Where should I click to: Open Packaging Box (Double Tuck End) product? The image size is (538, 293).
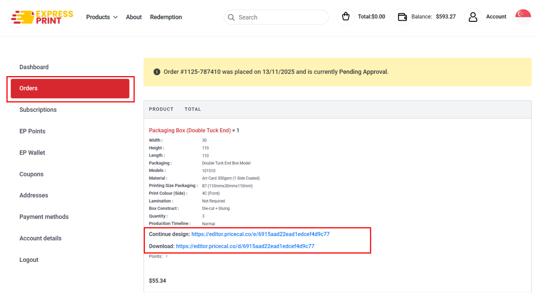[190, 130]
